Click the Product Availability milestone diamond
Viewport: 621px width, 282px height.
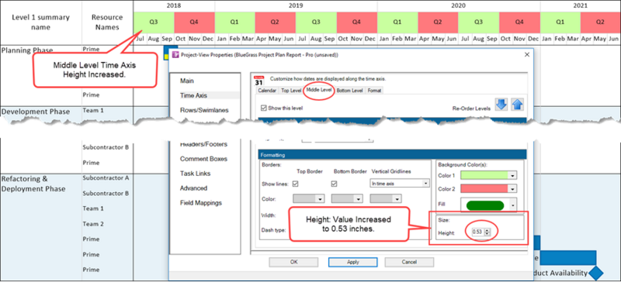595,273
